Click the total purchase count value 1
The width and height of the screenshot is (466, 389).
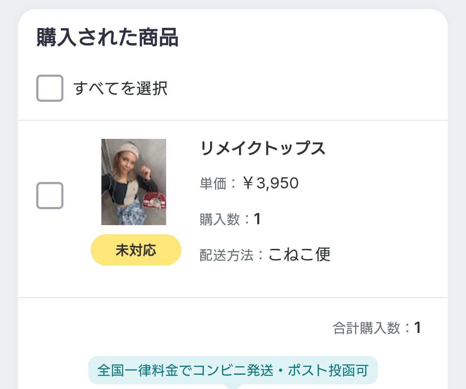417,328
